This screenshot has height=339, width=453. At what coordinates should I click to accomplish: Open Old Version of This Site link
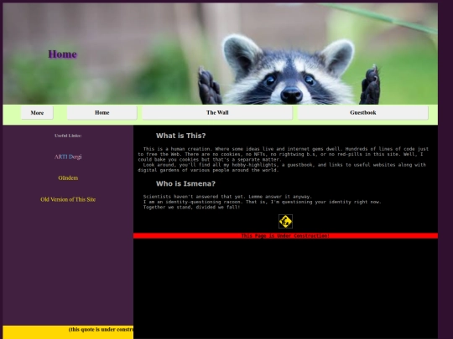tap(68, 199)
